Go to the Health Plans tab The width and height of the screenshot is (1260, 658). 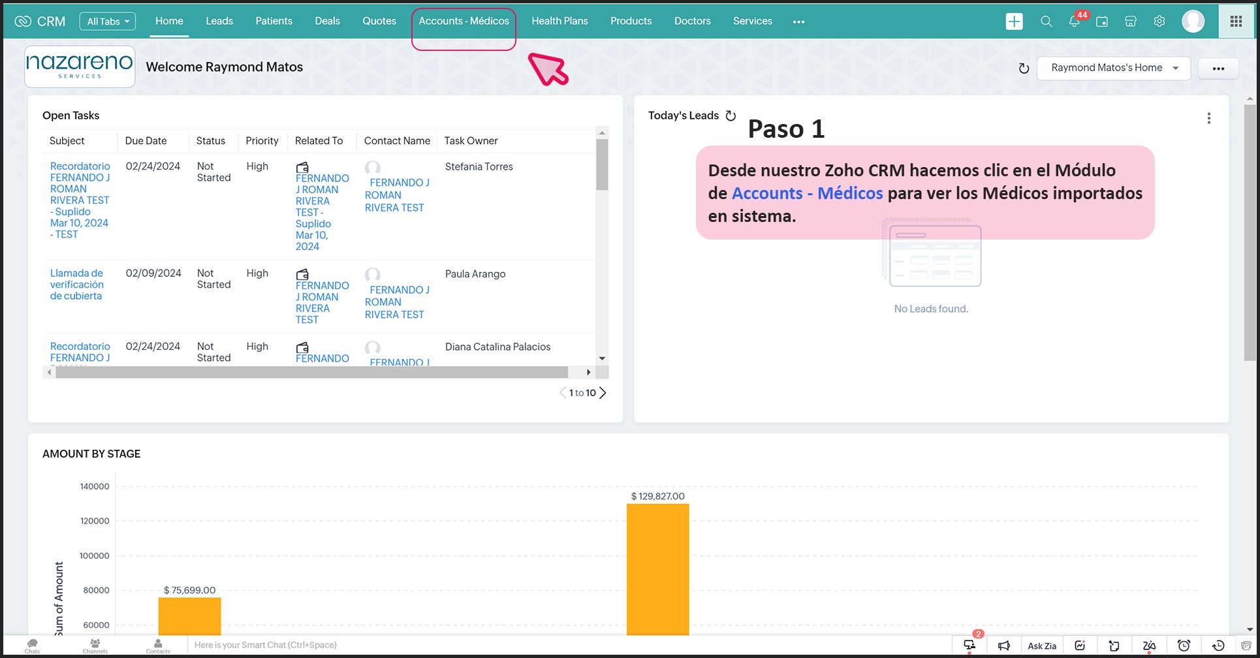[x=559, y=22]
